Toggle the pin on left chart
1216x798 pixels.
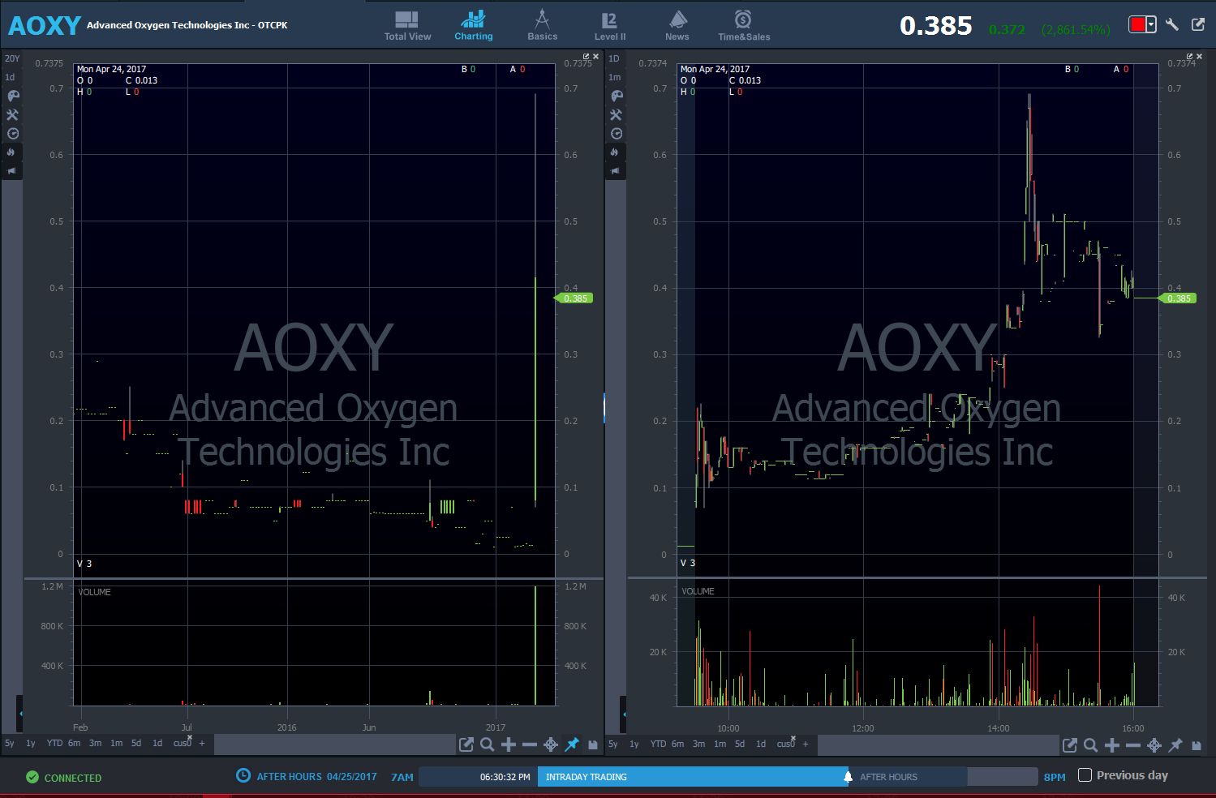[x=572, y=744]
